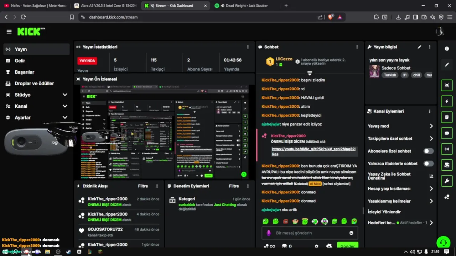
Task: Select the document icon in right rail
Action: (447, 117)
